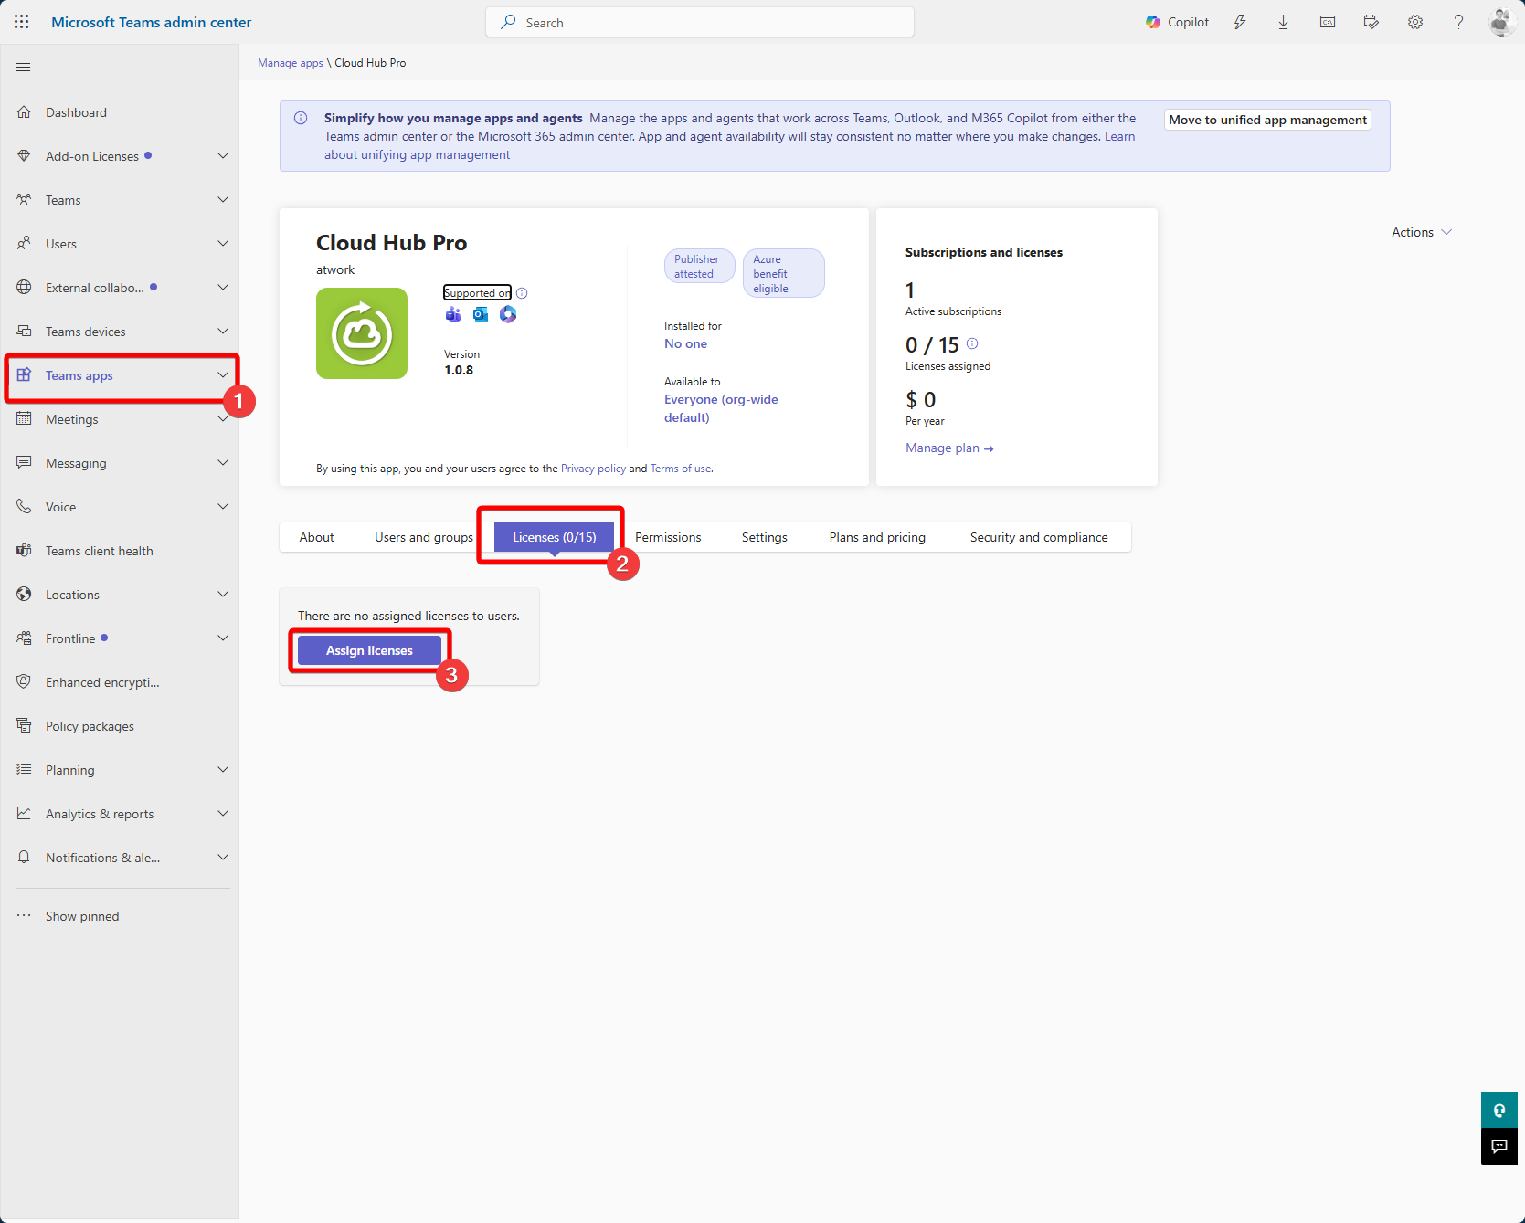Click the Assign licenses button
This screenshot has height=1223, width=1525.
(369, 650)
